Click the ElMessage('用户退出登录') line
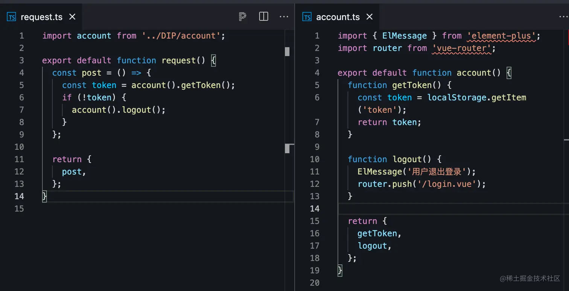 (x=417, y=172)
